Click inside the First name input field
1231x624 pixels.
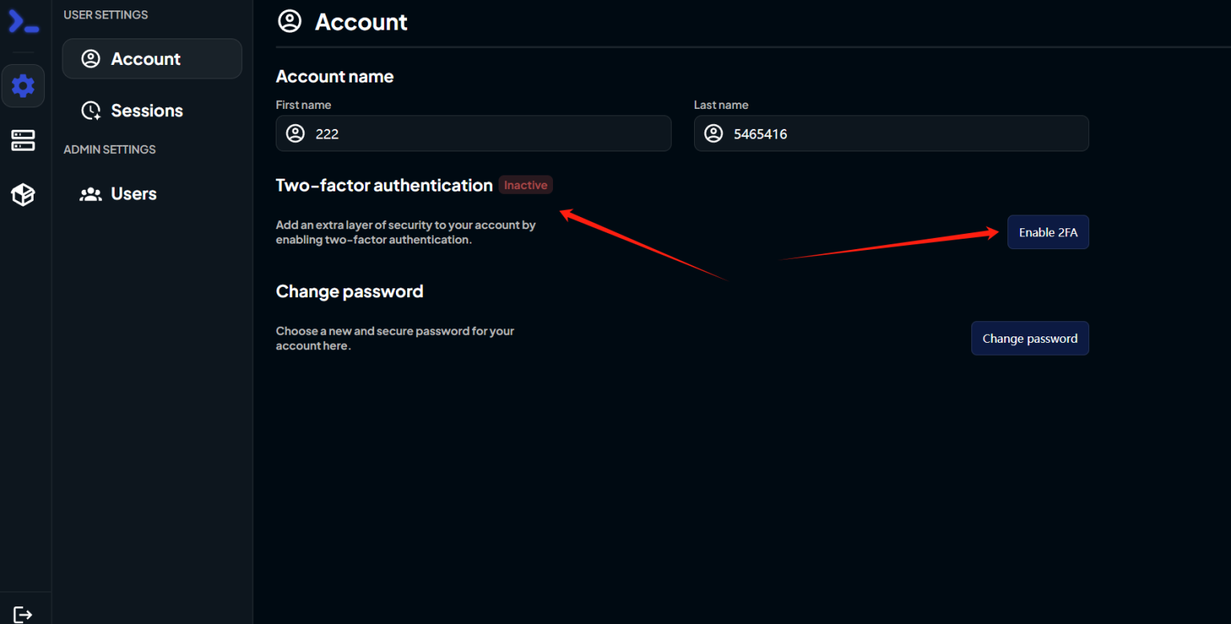(473, 133)
